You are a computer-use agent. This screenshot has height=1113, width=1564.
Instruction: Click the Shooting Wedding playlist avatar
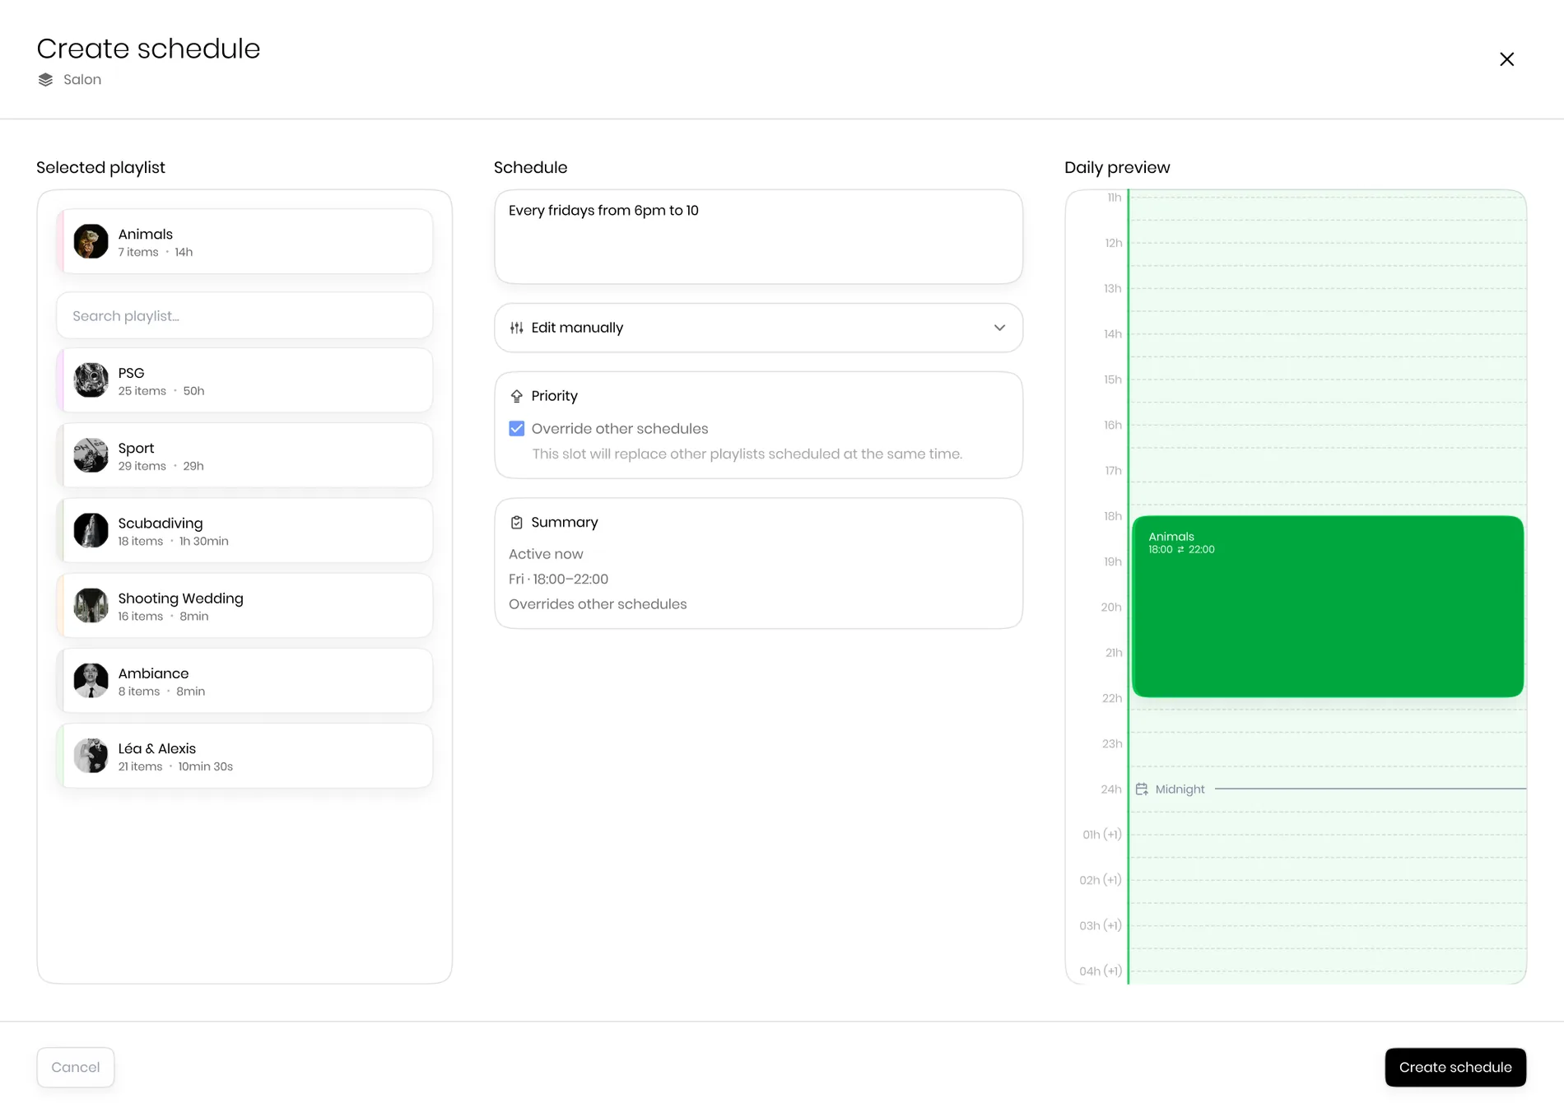pyautogui.click(x=91, y=606)
